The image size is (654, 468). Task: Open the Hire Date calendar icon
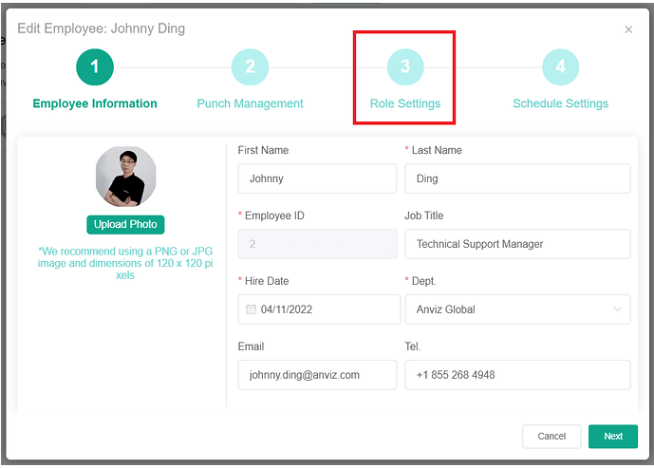[x=252, y=309]
